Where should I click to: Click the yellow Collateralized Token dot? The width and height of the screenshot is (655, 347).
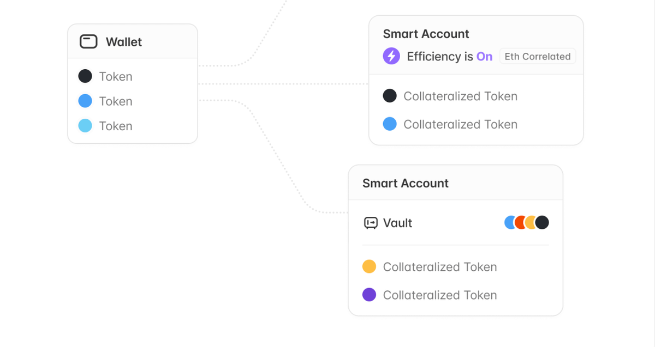370,266
